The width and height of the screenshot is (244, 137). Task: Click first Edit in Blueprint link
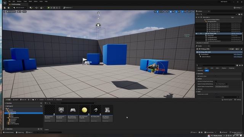point(238,54)
